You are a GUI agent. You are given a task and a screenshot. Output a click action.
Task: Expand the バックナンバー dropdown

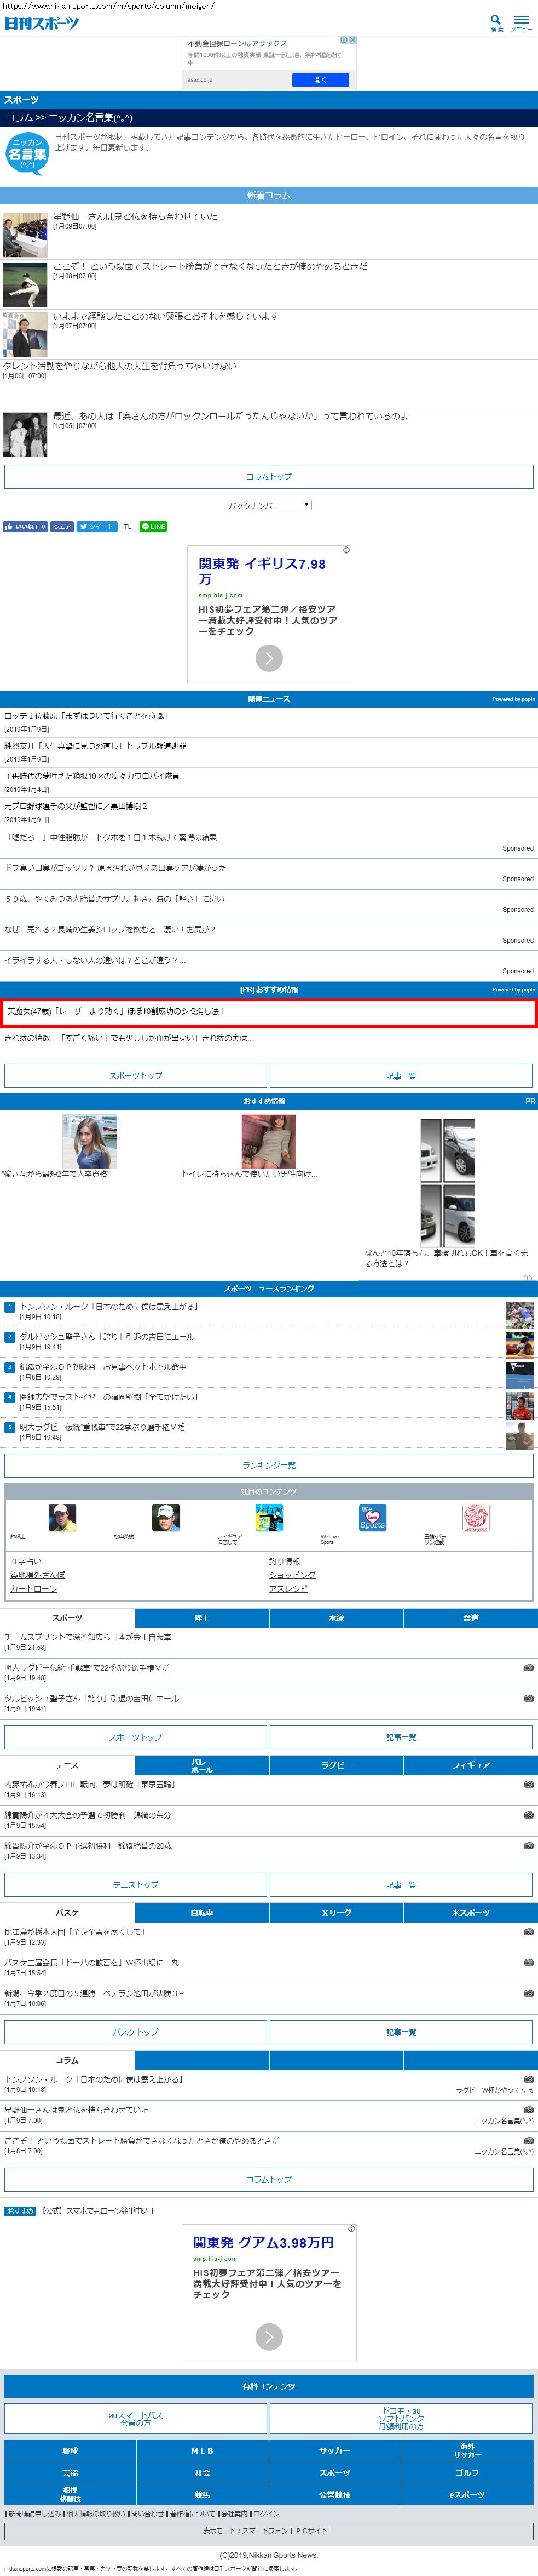click(x=269, y=505)
